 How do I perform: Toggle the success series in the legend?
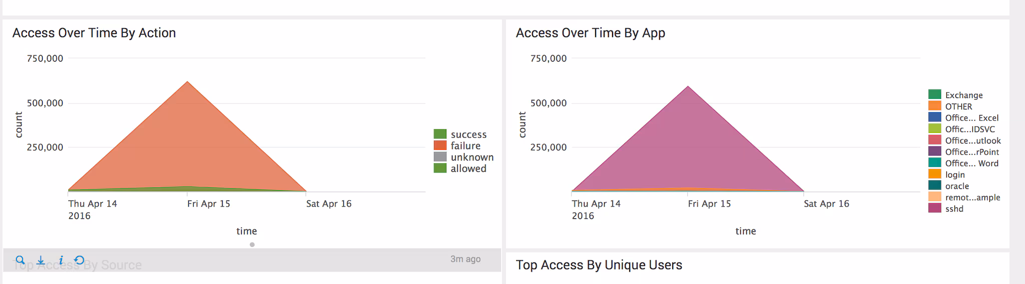(x=468, y=134)
